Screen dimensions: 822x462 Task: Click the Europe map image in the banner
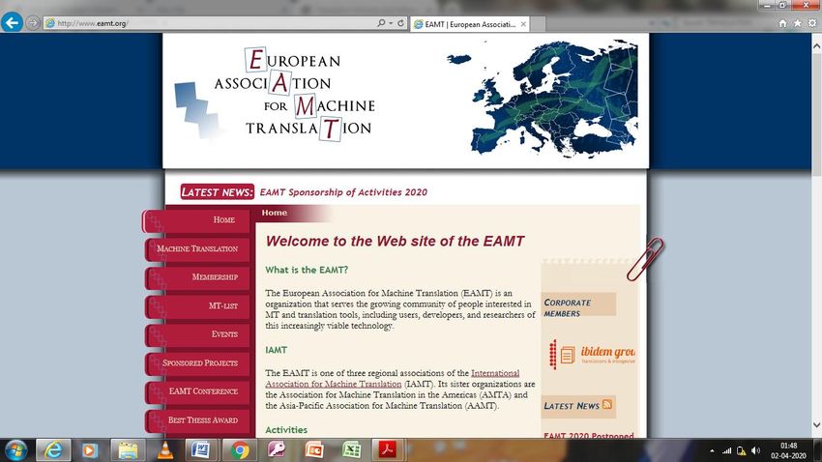543,98
